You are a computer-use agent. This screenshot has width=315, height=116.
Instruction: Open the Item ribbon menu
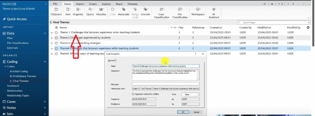68,12
